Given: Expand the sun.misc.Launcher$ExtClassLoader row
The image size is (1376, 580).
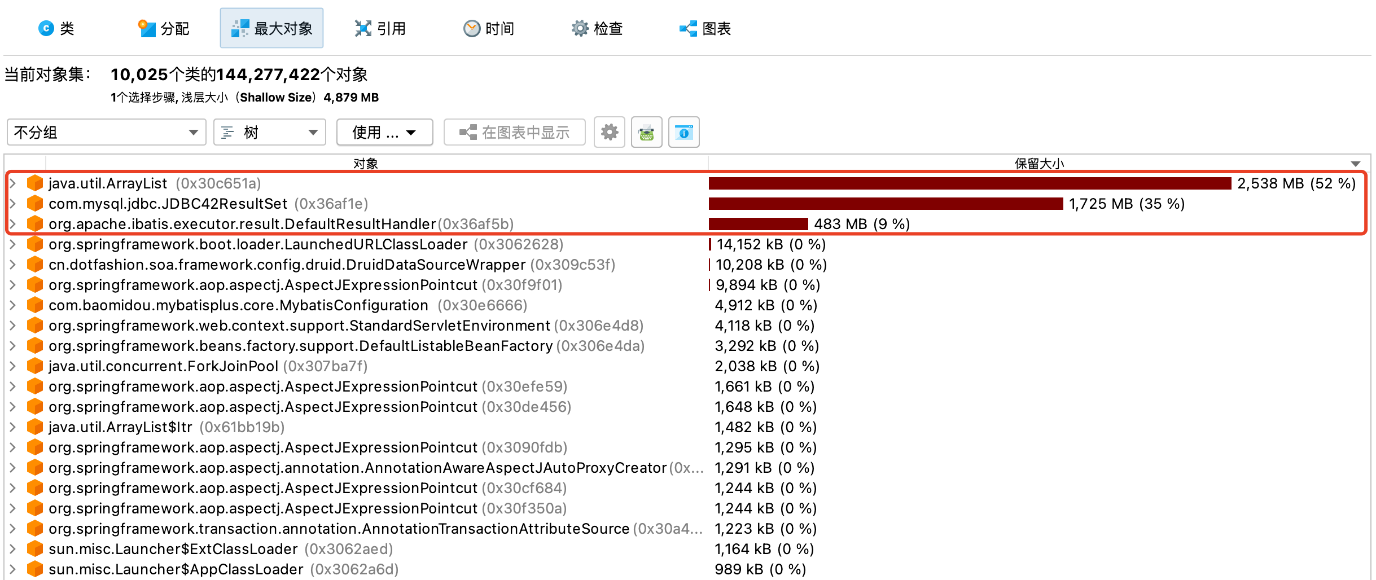Looking at the screenshot, I should click(12, 548).
